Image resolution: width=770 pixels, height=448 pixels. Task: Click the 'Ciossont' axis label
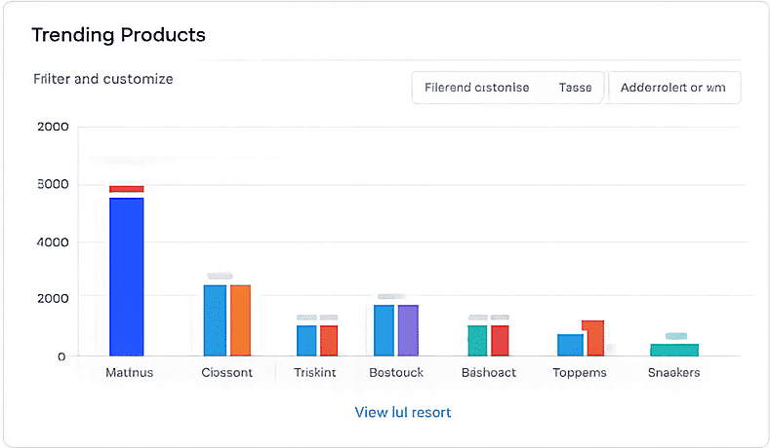(x=226, y=372)
